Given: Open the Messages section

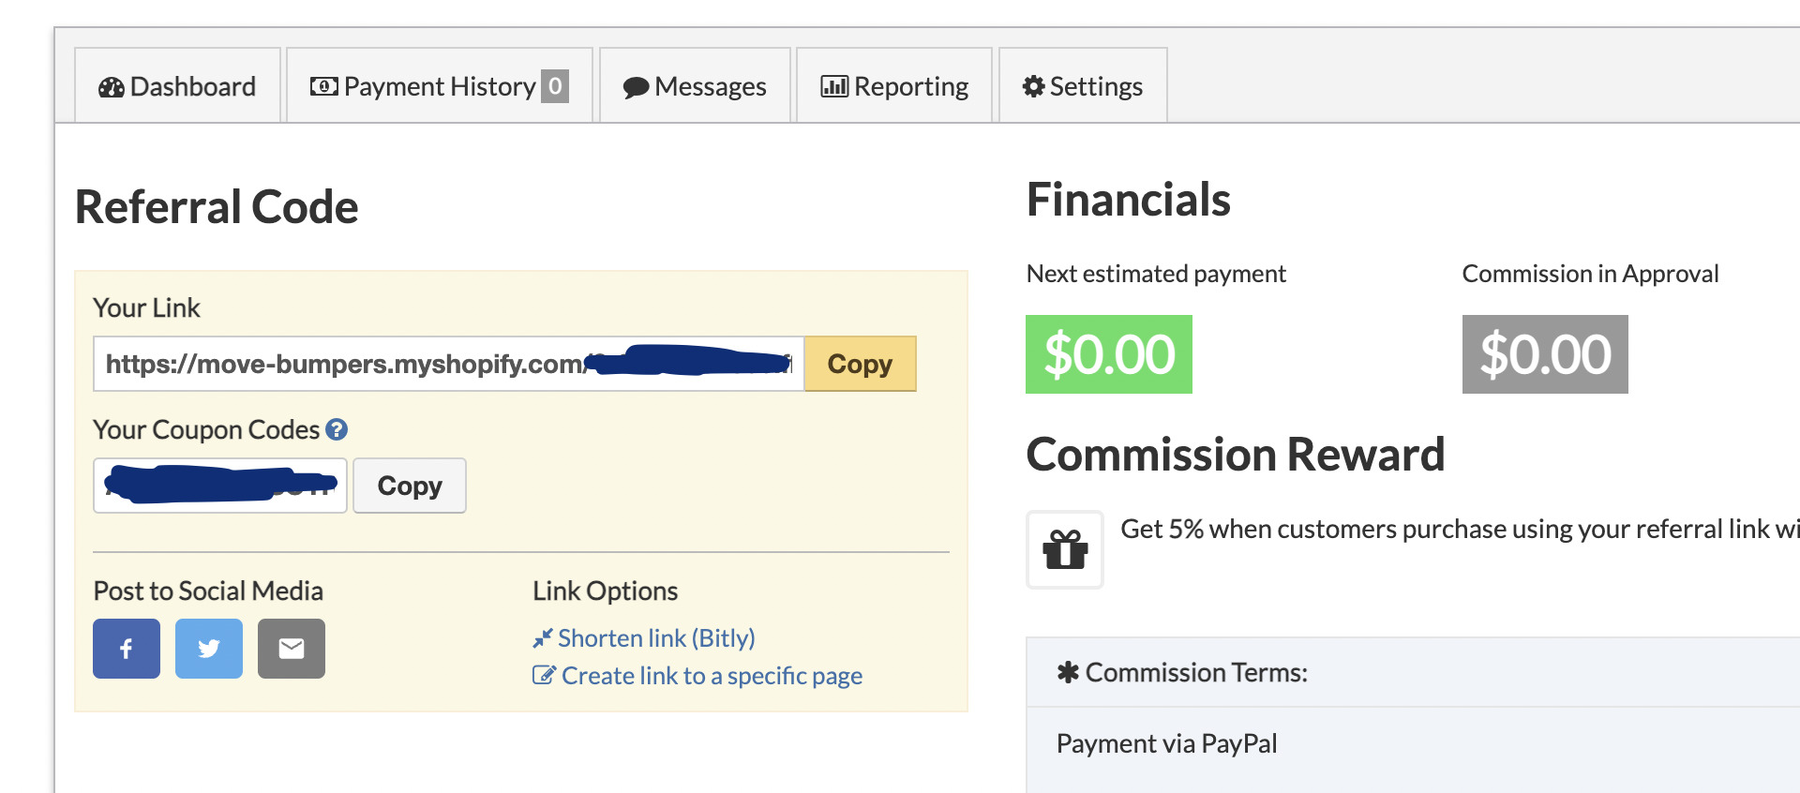Looking at the screenshot, I should pyautogui.click(x=694, y=85).
